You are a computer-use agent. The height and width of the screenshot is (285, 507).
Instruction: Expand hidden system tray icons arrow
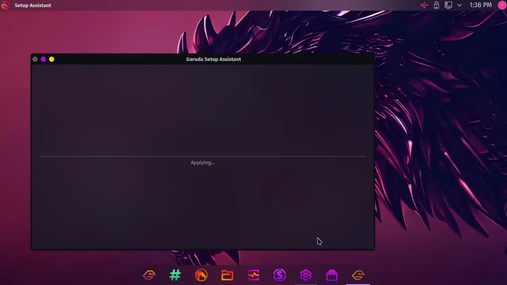tap(459, 5)
